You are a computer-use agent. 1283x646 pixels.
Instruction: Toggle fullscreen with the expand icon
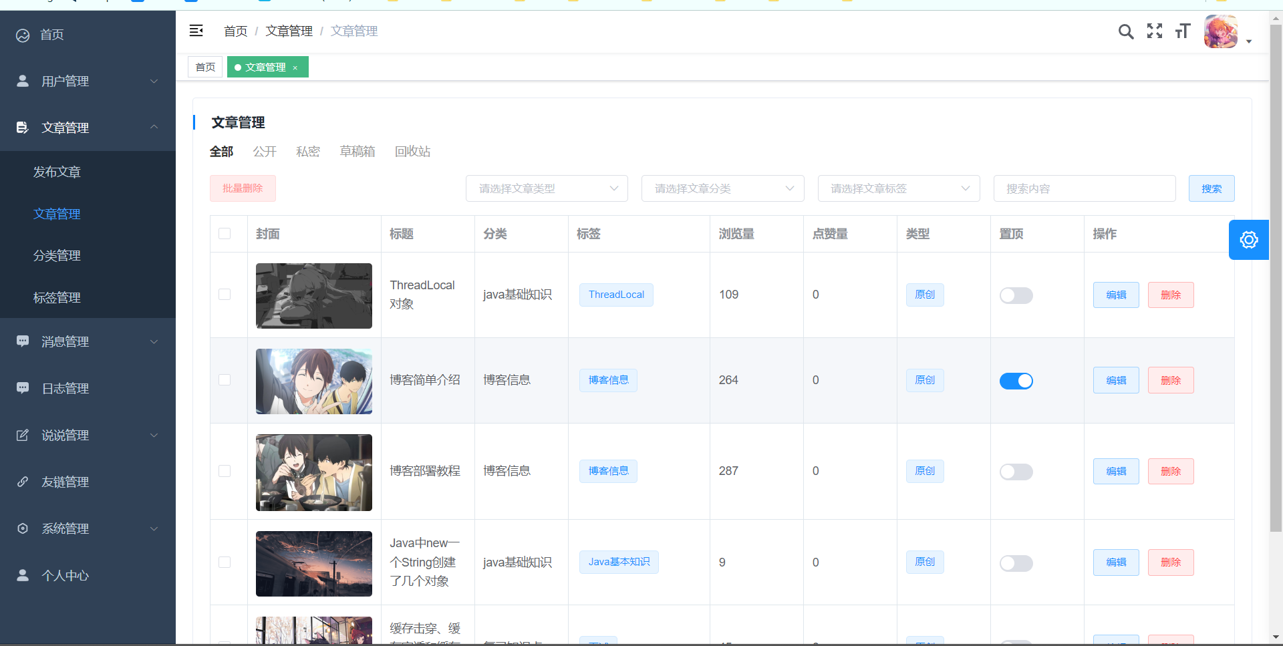(1155, 31)
